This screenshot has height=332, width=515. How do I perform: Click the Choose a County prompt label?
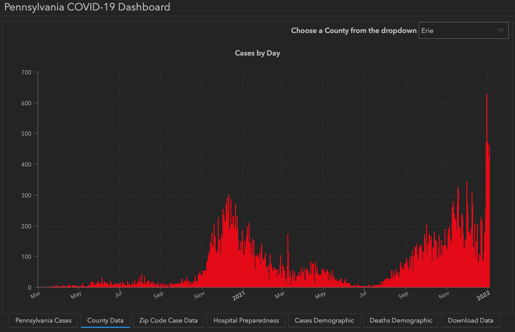pos(354,31)
